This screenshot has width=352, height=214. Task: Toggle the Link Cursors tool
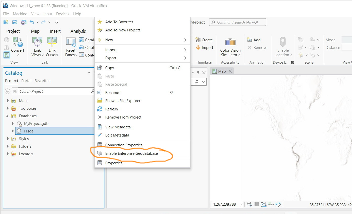[x=52, y=47]
